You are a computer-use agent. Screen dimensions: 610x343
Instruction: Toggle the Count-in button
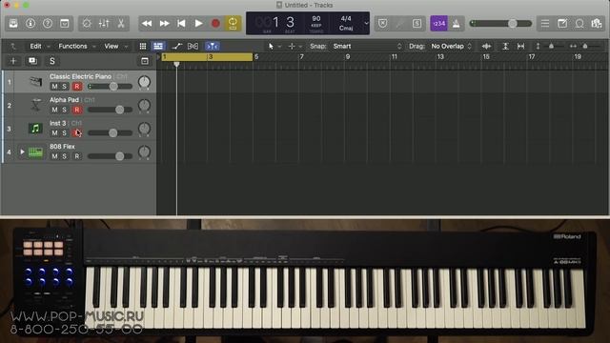pyautogui.click(x=438, y=23)
